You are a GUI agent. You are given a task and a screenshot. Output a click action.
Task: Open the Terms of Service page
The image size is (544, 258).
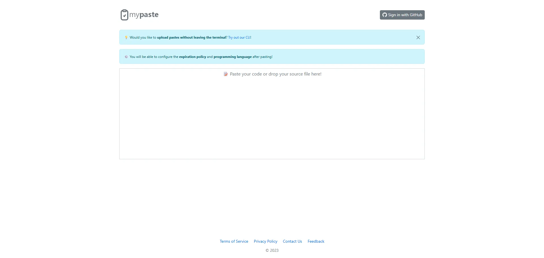tap(234, 241)
